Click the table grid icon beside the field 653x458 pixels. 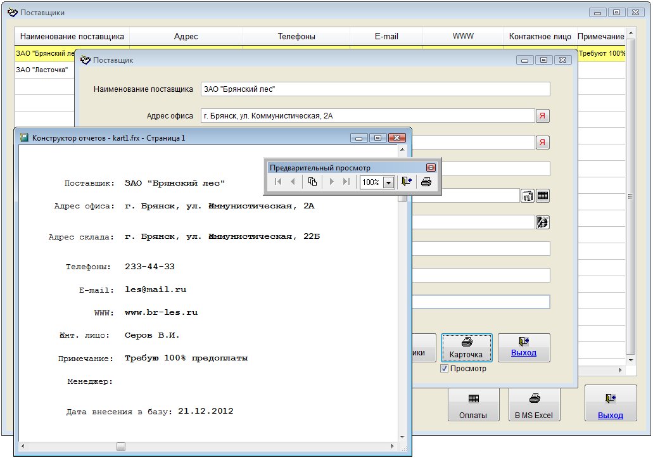pos(543,196)
